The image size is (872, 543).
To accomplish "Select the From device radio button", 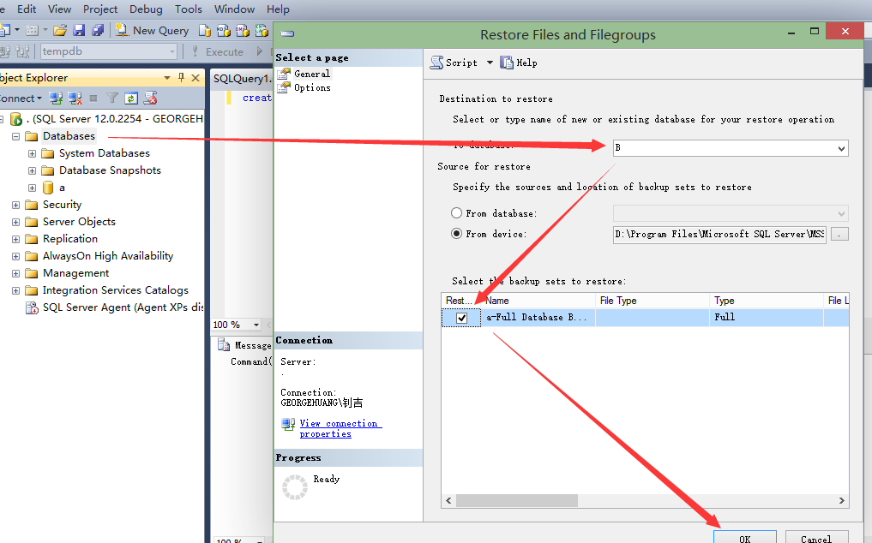I will (457, 234).
